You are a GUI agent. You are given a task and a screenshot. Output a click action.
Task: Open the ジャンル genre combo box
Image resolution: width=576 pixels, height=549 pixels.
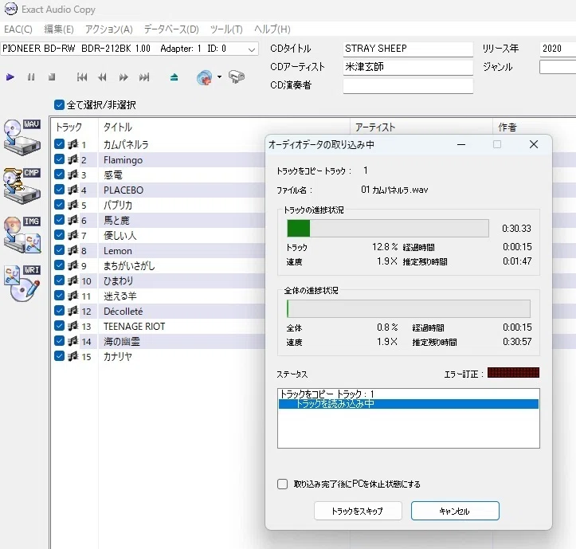click(557, 67)
